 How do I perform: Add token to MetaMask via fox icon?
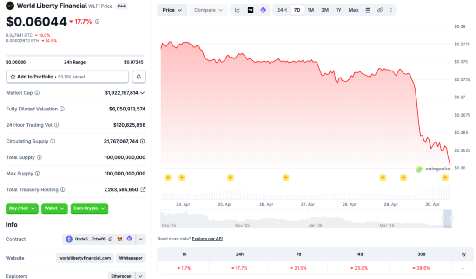point(120,239)
